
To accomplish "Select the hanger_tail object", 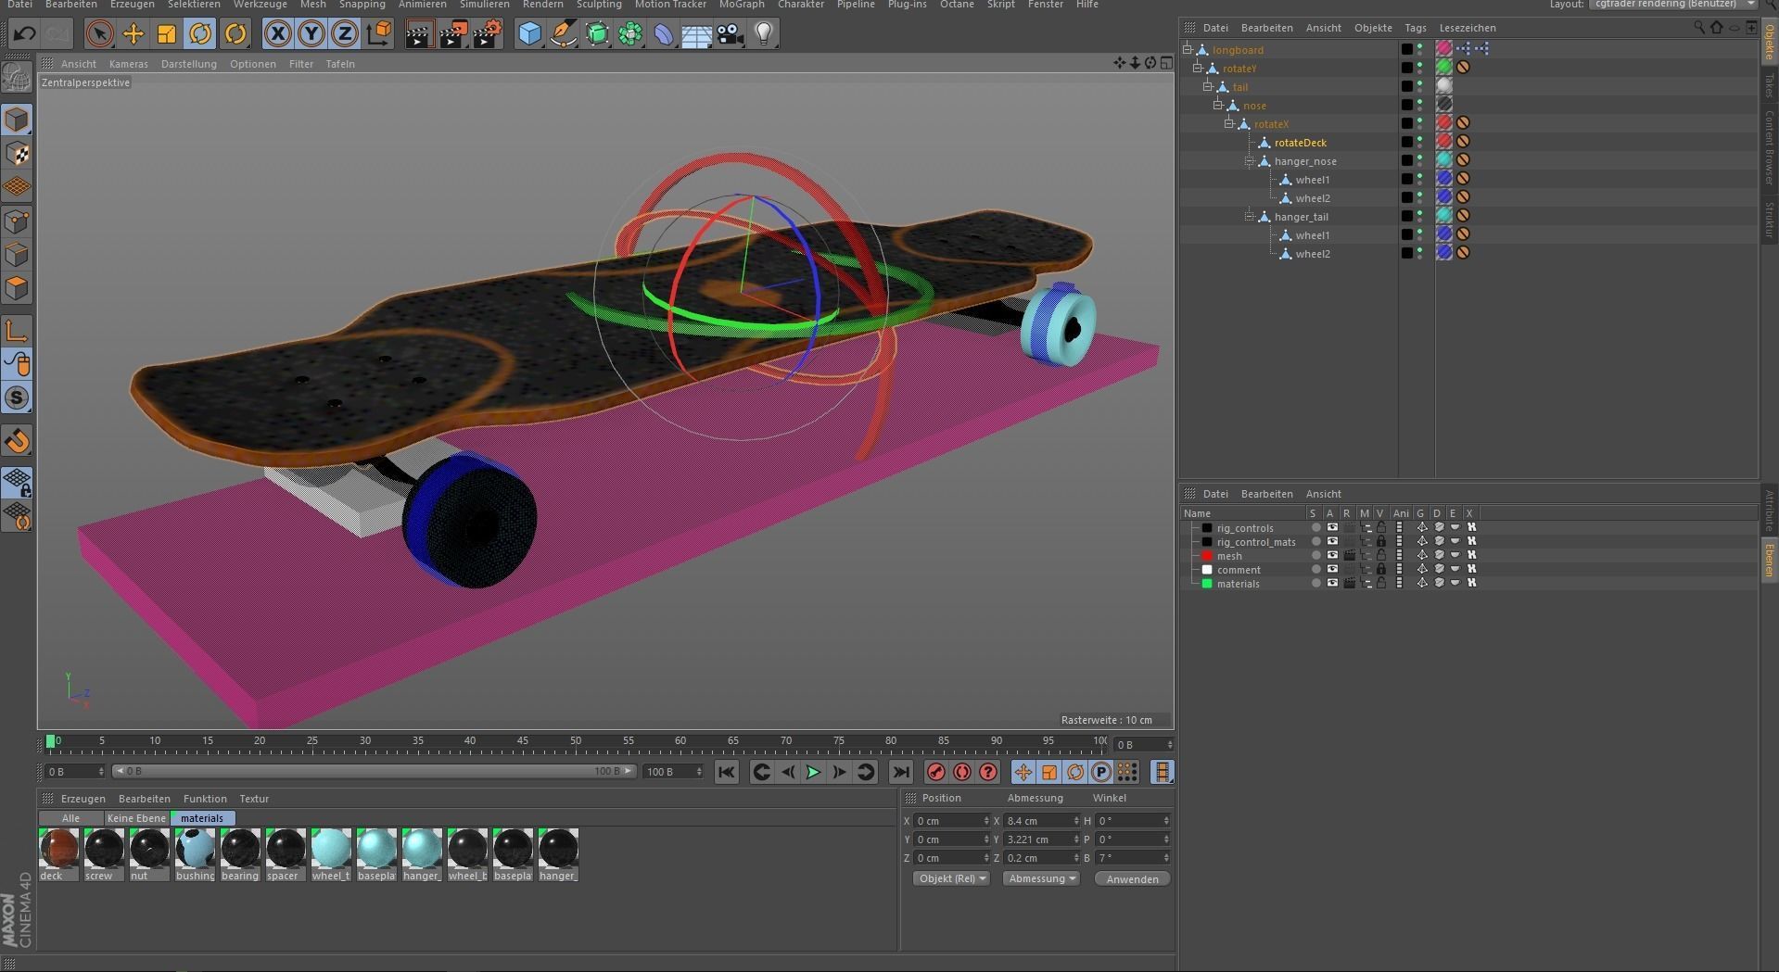I will click(x=1301, y=217).
